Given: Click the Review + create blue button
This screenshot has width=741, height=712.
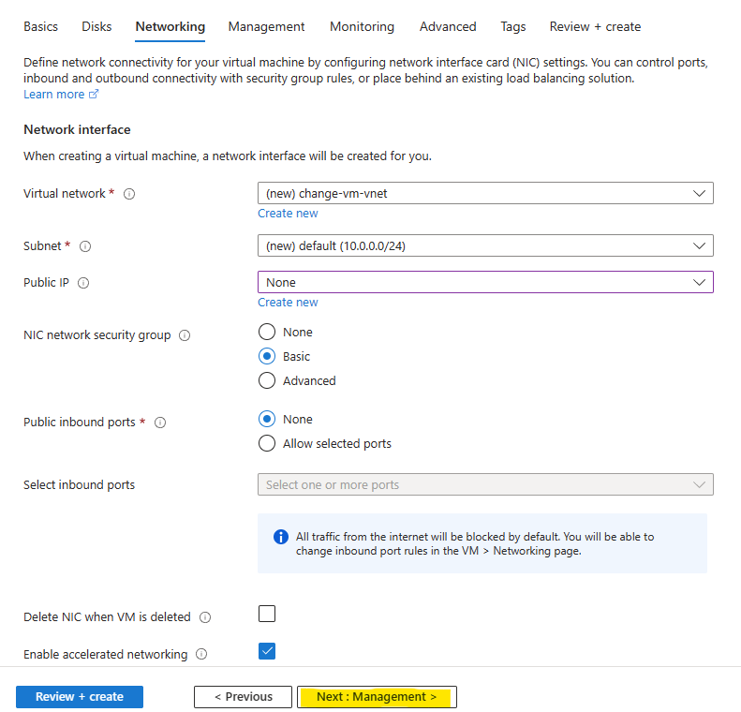Looking at the screenshot, I should [80, 696].
